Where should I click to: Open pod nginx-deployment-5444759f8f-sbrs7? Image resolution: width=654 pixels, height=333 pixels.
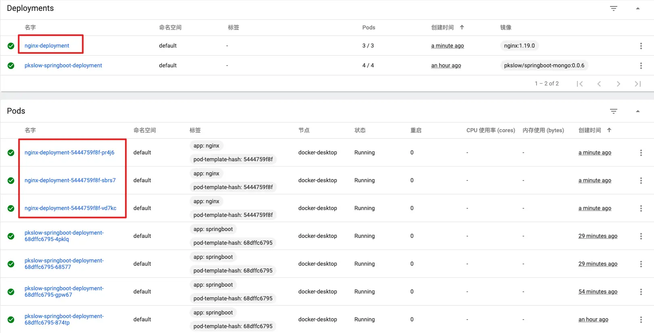70,180
